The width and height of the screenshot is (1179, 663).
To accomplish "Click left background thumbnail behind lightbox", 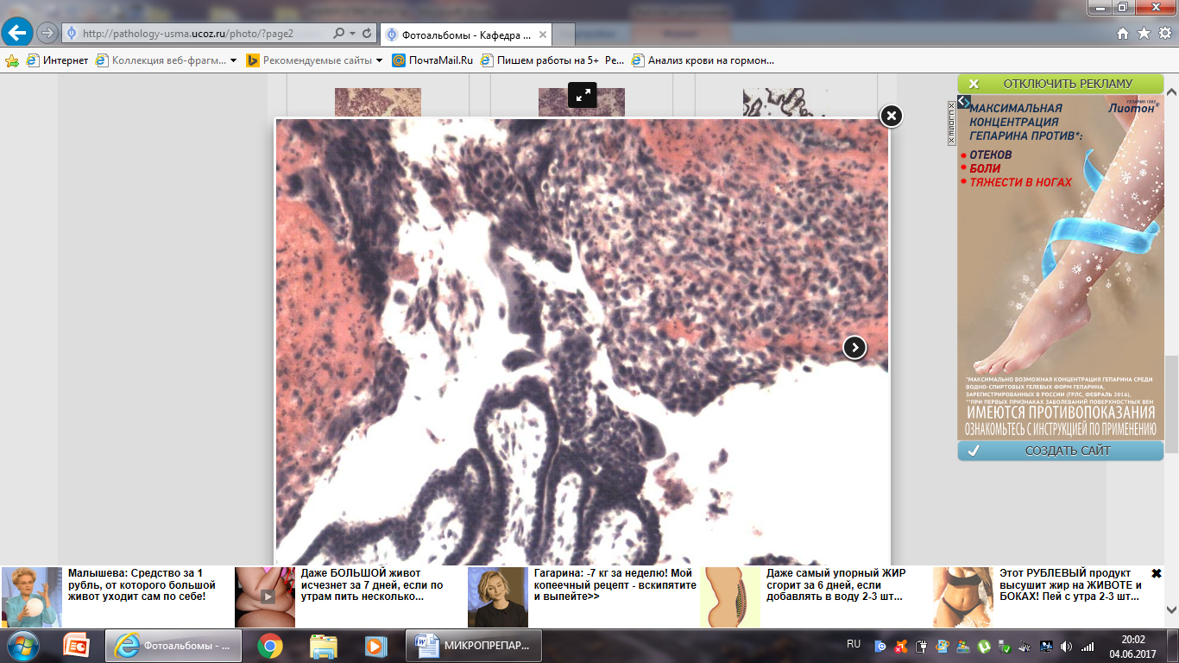I will pos(378,102).
